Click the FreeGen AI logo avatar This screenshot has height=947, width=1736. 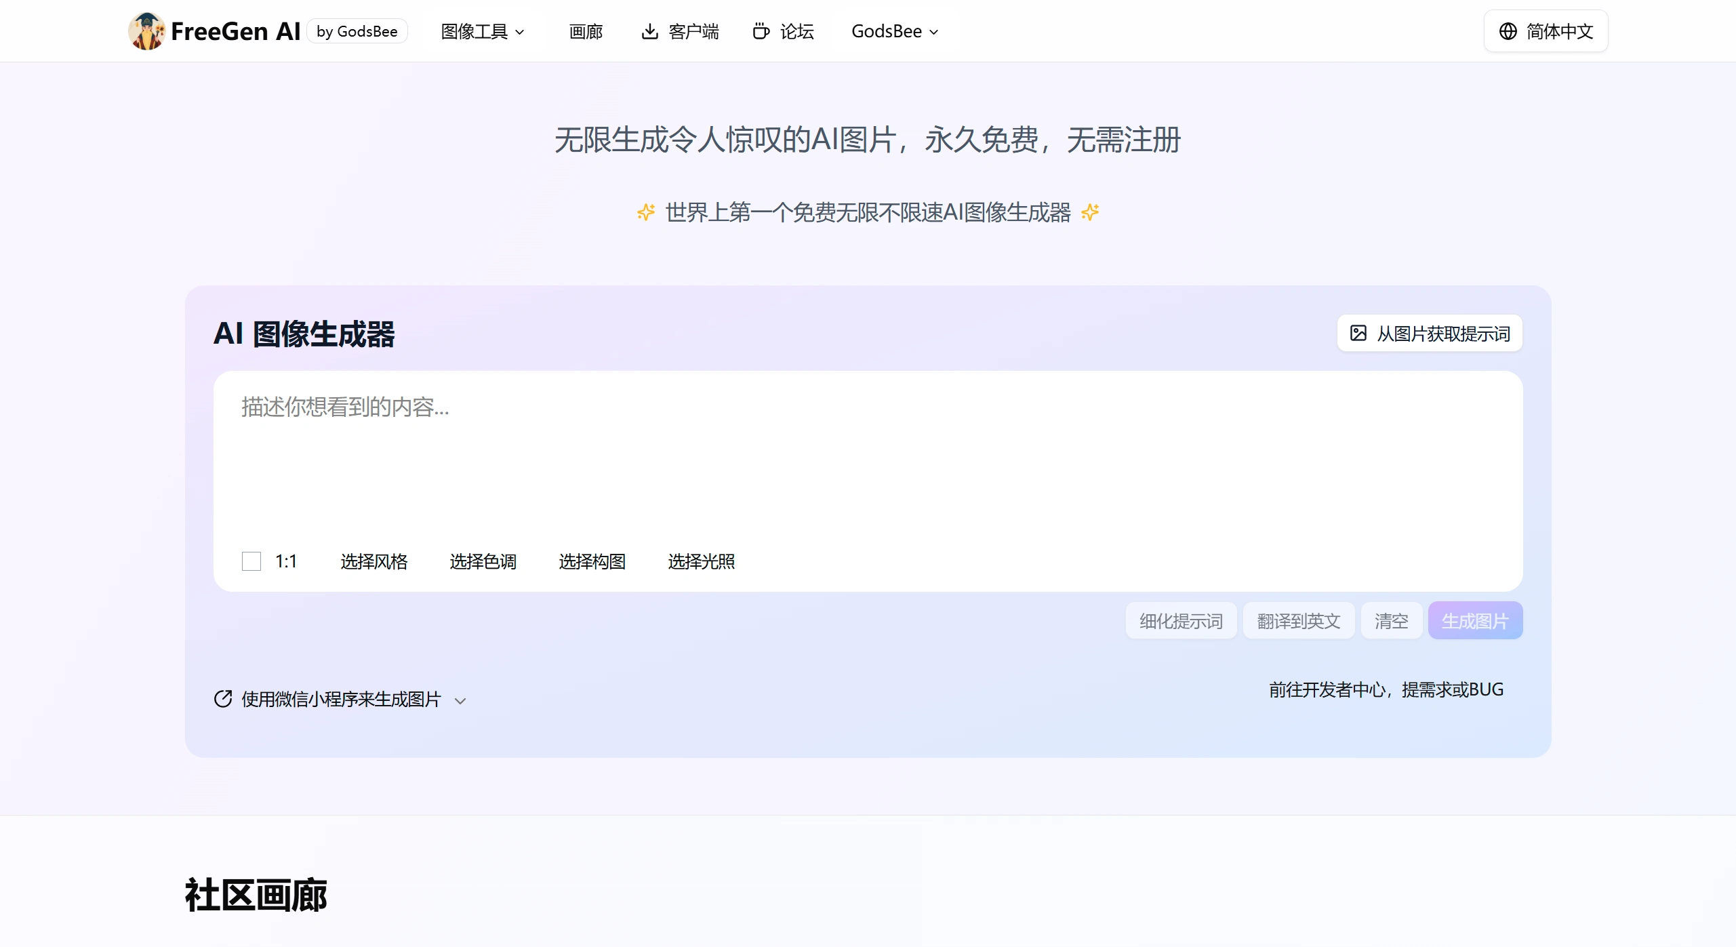tap(146, 31)
